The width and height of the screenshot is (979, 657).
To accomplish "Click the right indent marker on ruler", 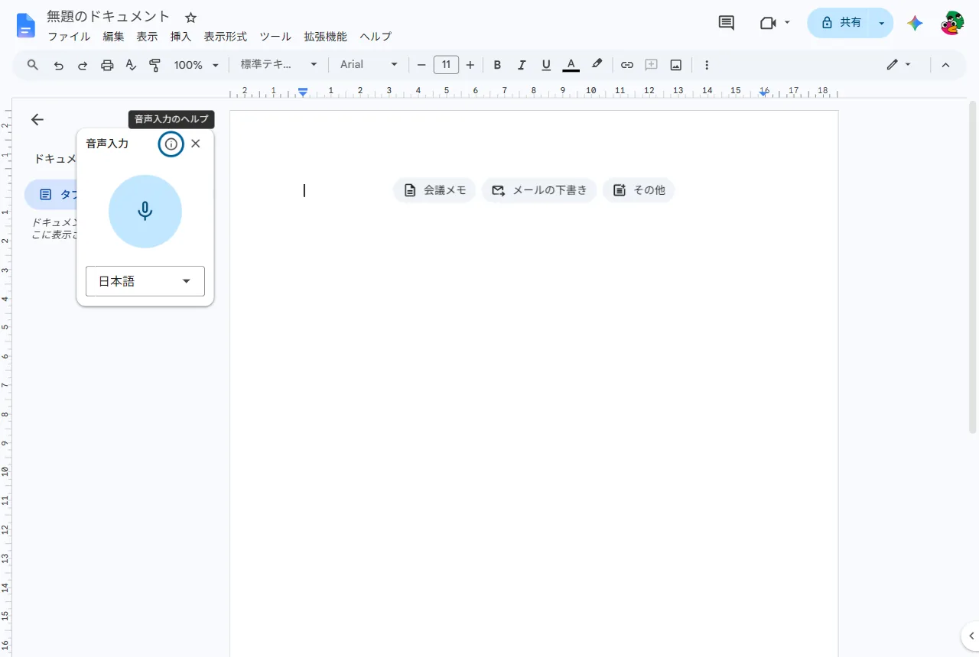I will (x=763, y=92).
